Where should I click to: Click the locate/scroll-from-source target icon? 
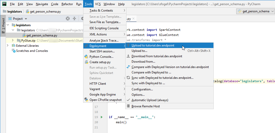68,18
